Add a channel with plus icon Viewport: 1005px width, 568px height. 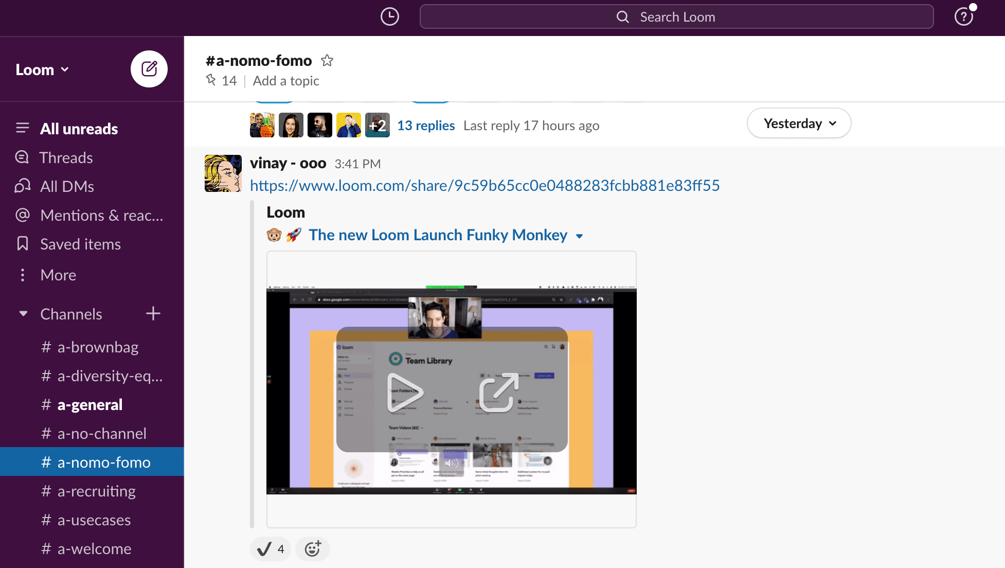[153, 314]
